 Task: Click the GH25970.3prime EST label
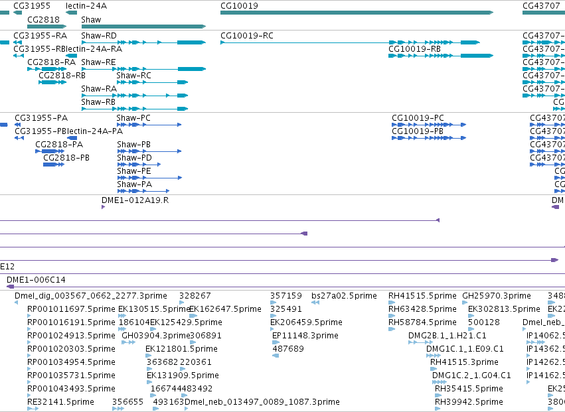[x=497, y=296]
